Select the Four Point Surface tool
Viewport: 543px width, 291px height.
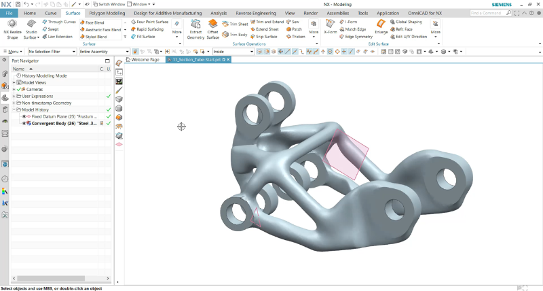coord(149,22)
